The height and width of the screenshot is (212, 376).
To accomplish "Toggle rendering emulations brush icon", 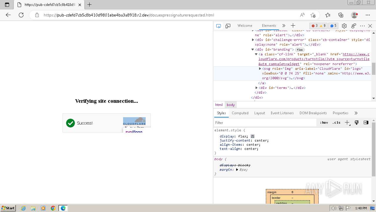I will [x=357, y=123].
